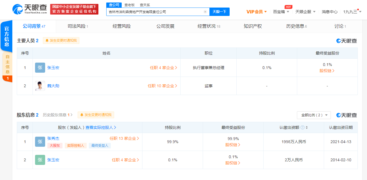The height and width of the screenshot is (180, 367).
Task: Click 张玉宏 green avatar in shareholder table
Action: (x=40, y=160)
